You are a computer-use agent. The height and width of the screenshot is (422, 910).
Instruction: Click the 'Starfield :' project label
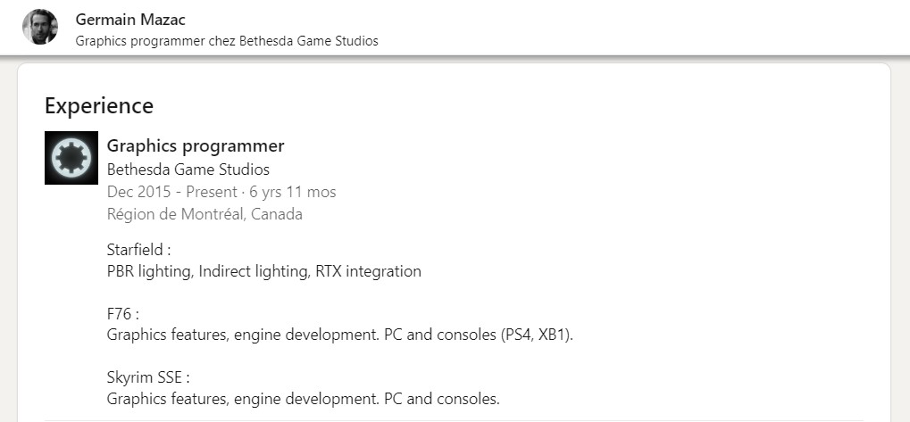point(138,250)
